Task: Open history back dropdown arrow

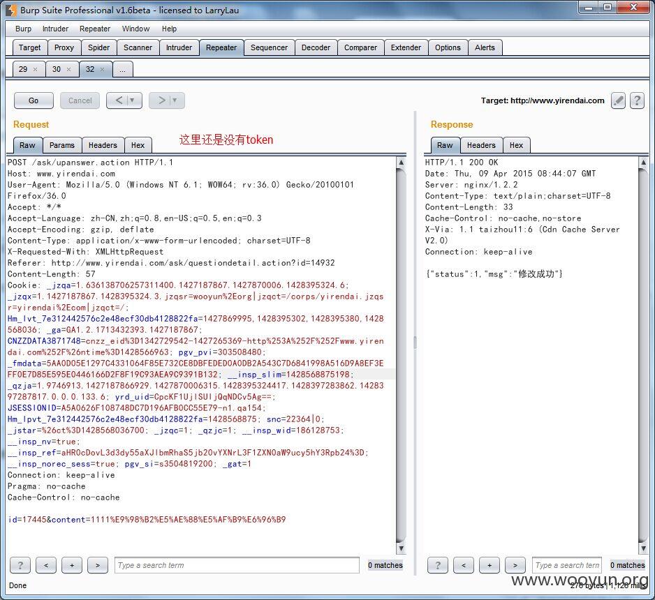Action: click(x=132, y=100)
